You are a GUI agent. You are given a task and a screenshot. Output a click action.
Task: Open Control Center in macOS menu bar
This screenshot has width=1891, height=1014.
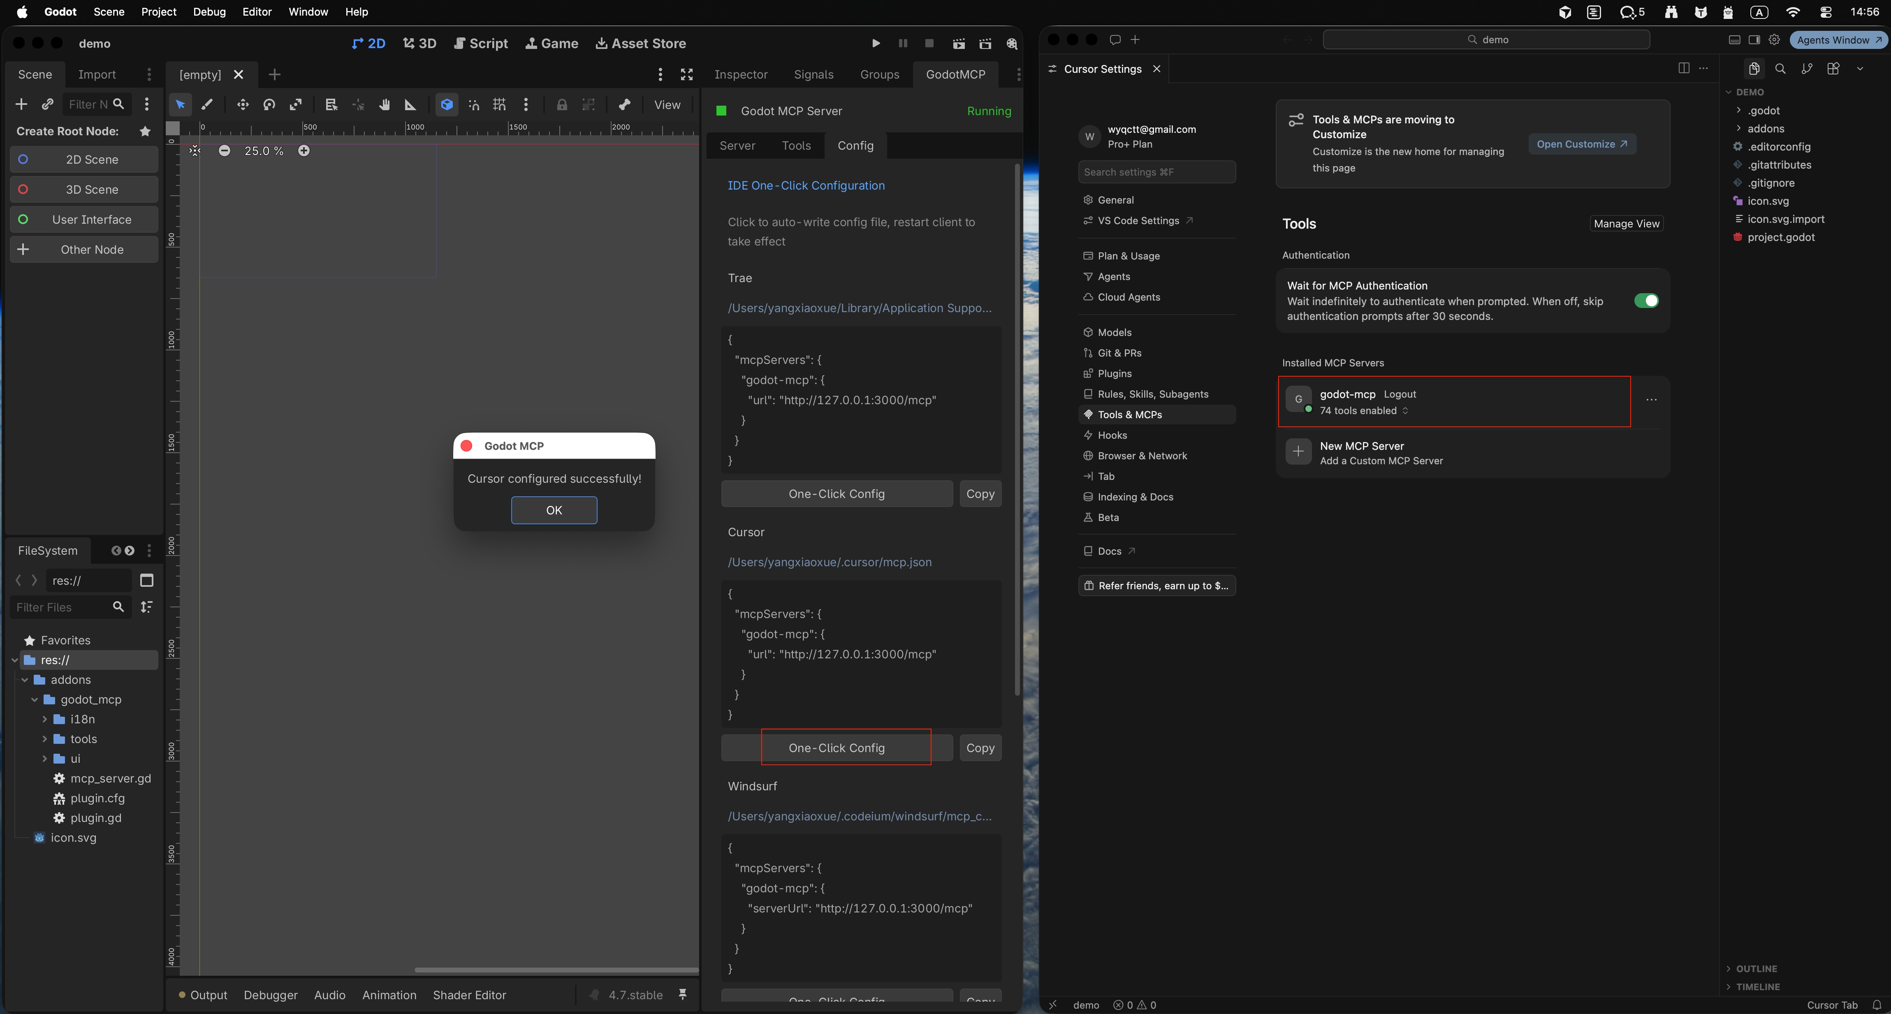click(1826, 12)
